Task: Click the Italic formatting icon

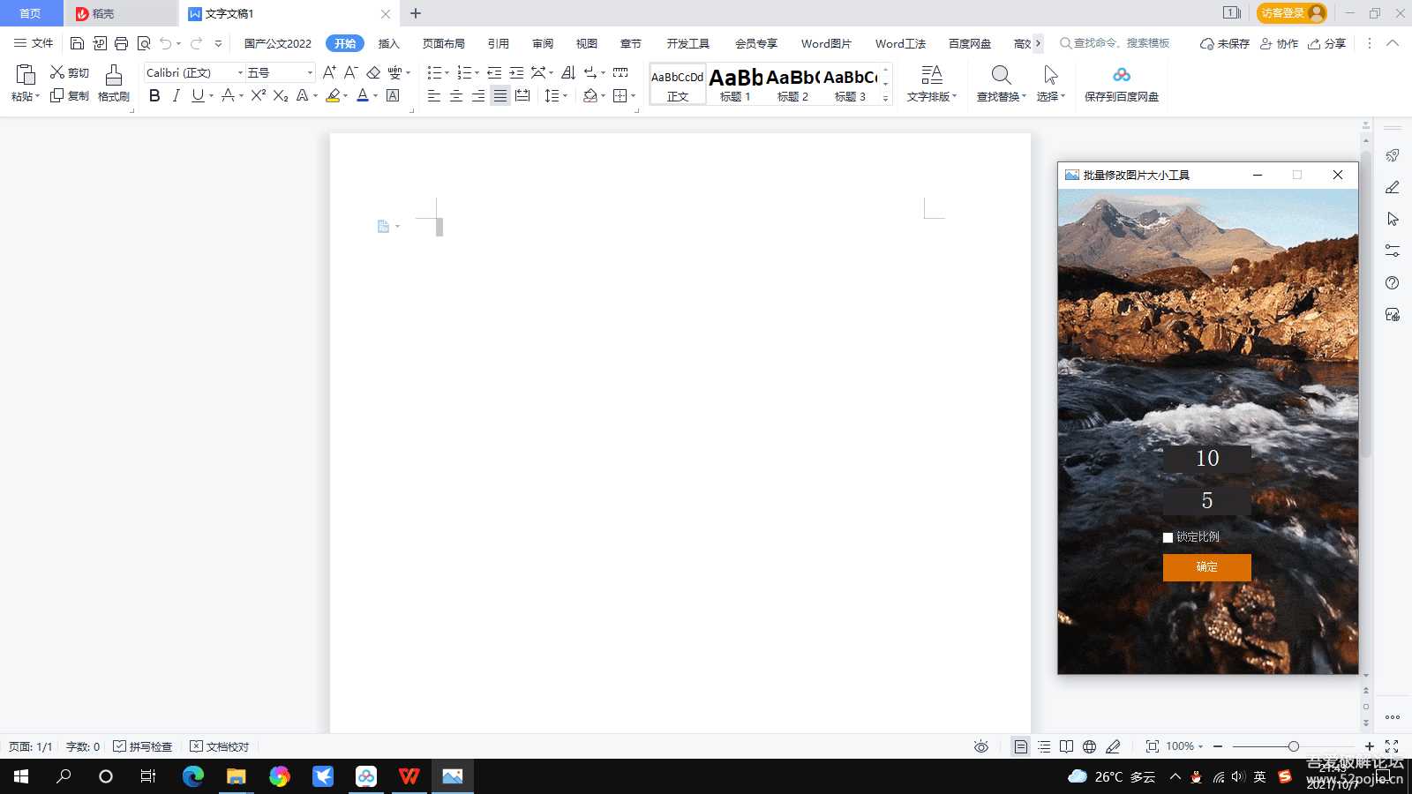Action: coord(176,96)
